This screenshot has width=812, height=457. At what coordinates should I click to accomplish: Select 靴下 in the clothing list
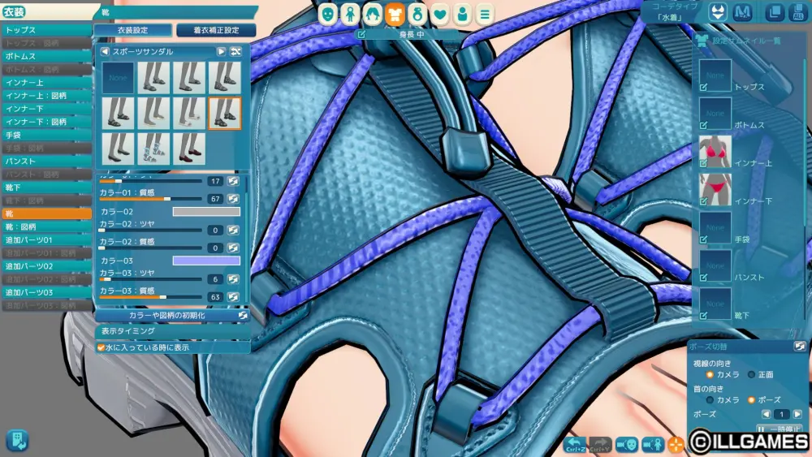tap(46, 188)
